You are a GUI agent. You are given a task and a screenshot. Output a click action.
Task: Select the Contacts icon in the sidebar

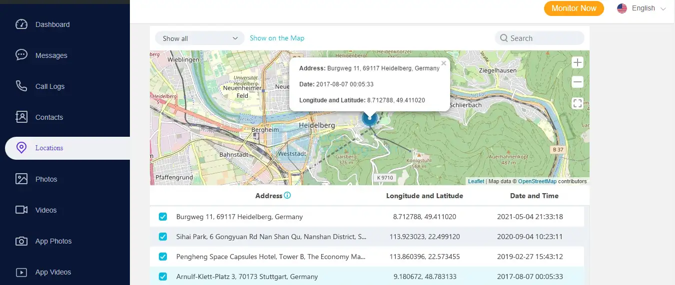(21, 117)
